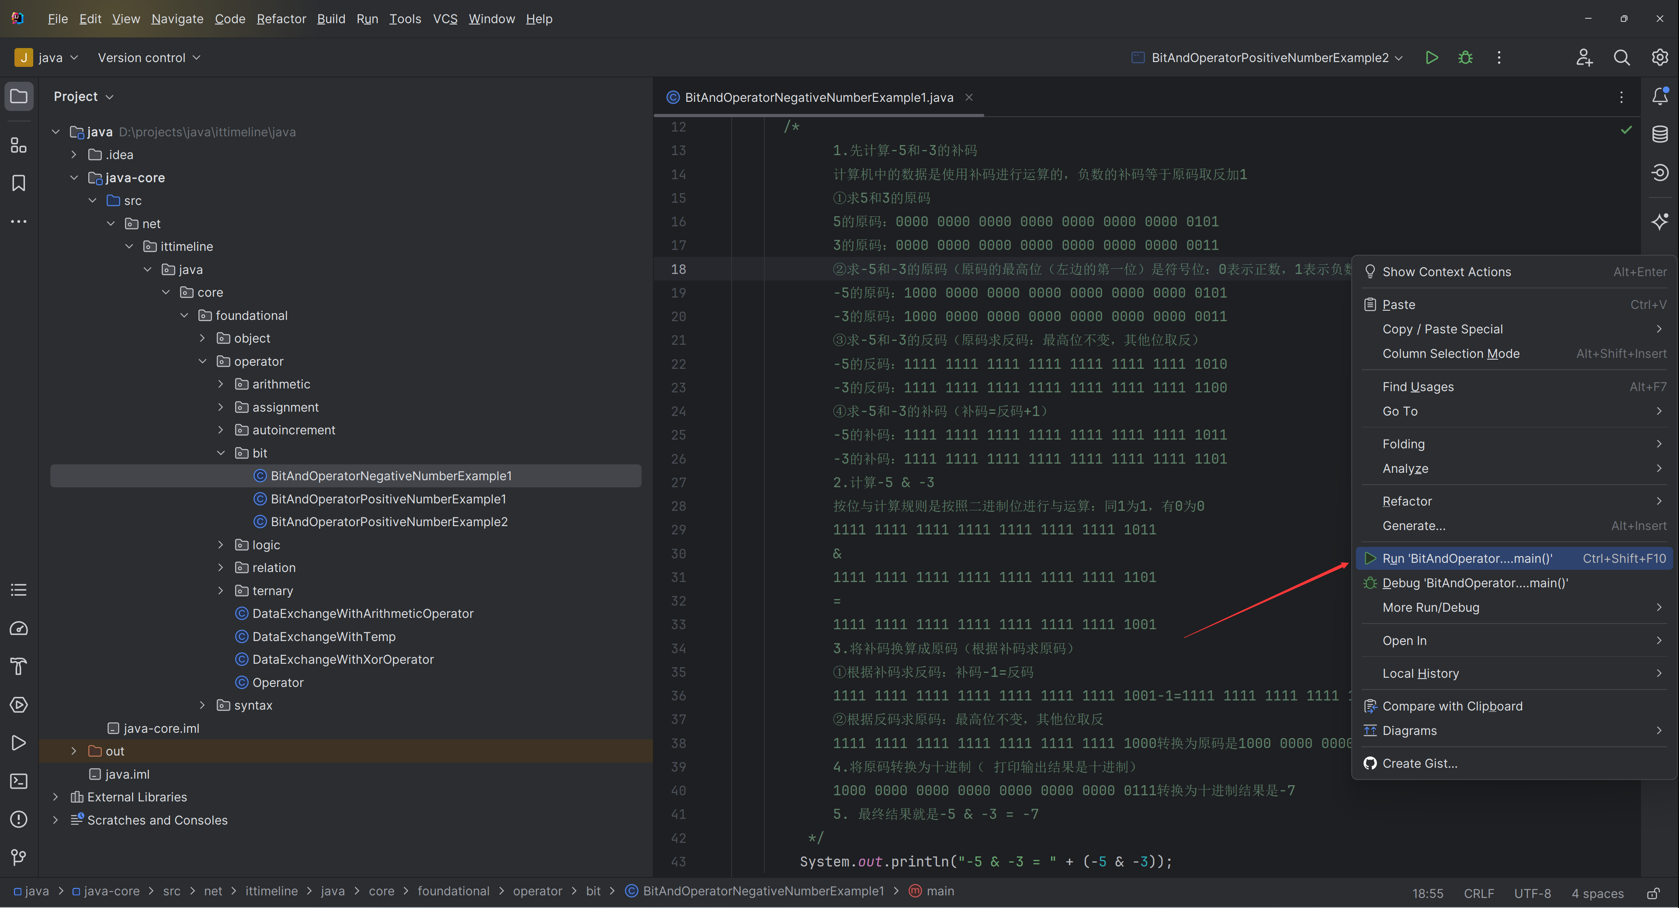Open IDE Settings gear icon
Screen dimensions: 1679x908
pos(1659,57)
